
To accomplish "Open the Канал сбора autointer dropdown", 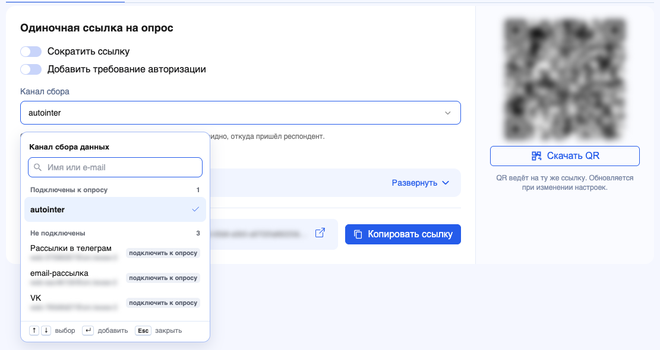I will (241, 113).
